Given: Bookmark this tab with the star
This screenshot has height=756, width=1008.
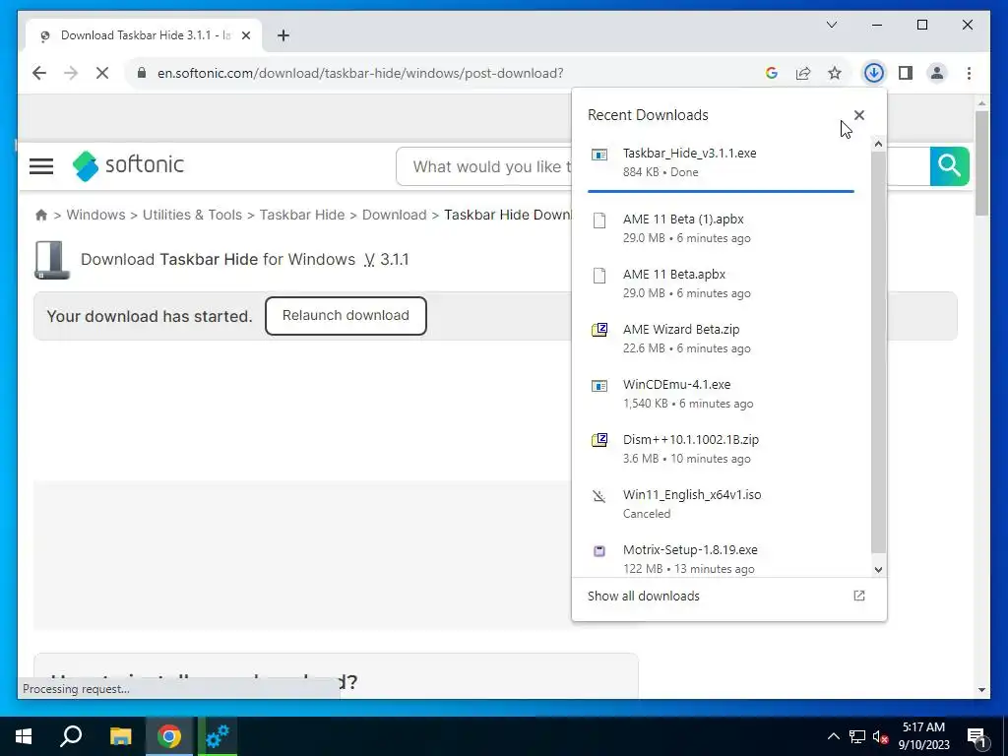Looking at the screenshot, I should (835, 73).
